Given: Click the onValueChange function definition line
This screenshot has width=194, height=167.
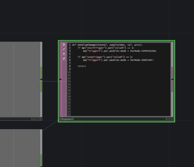Looking at the screenshot, I should coord(107,45).
